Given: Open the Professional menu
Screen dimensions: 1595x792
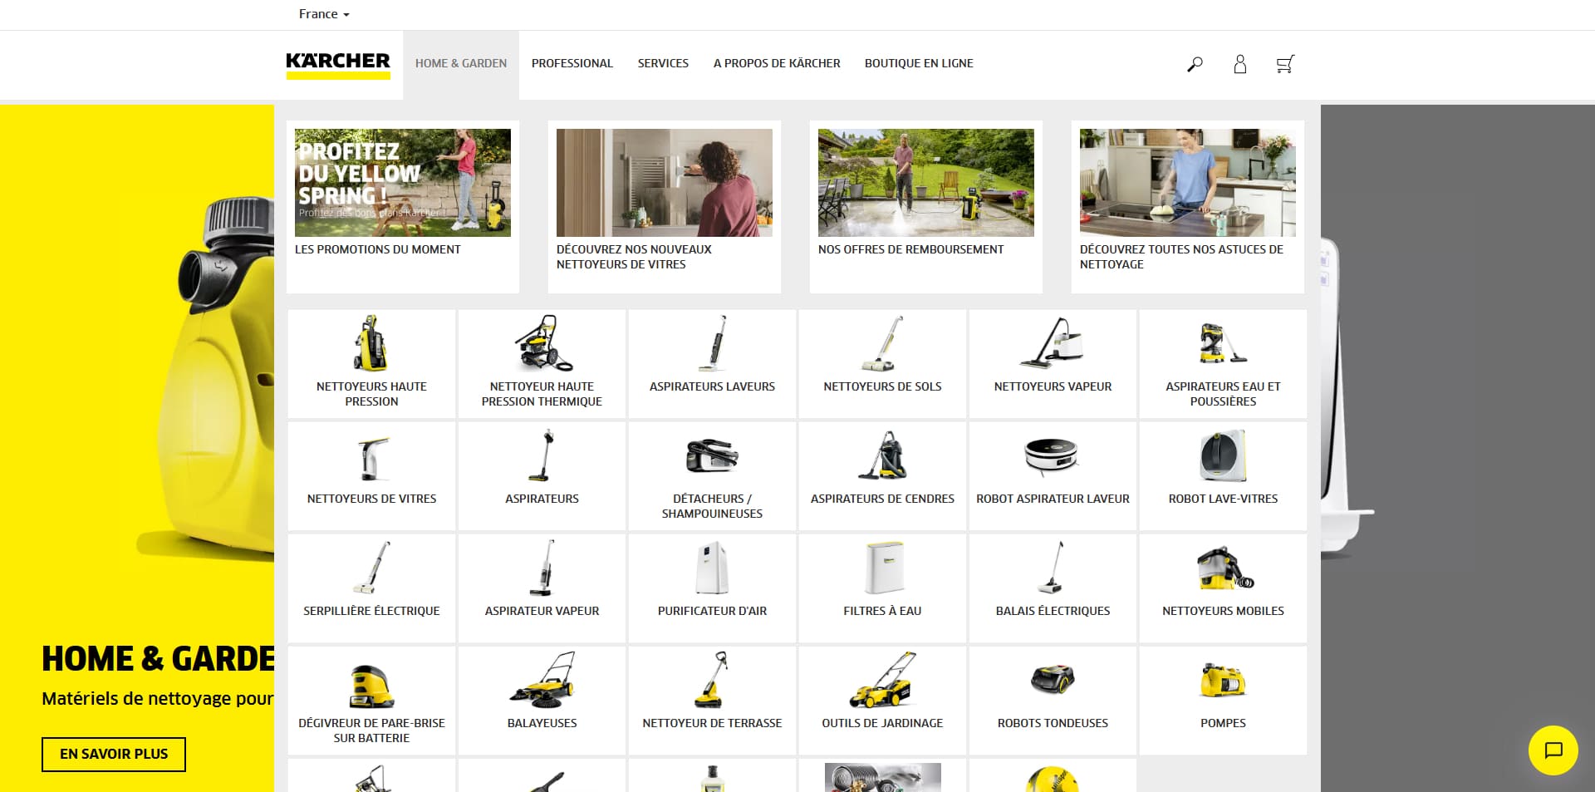Looking at the screenshot, I should click(x=572, y=64).
